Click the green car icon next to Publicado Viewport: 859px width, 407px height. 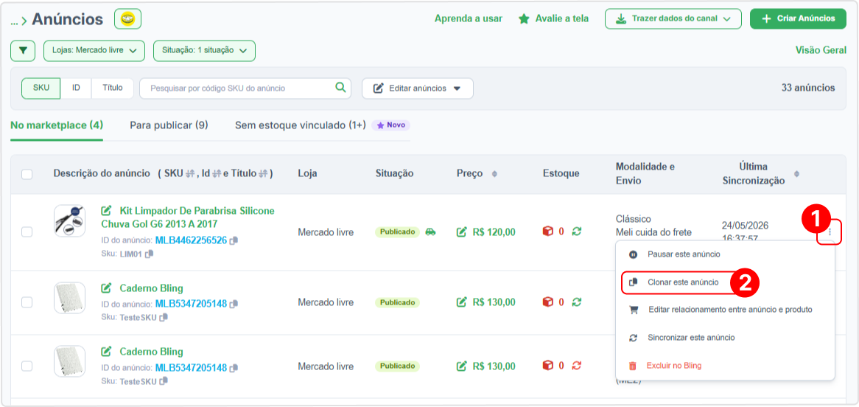pos(430,232)
